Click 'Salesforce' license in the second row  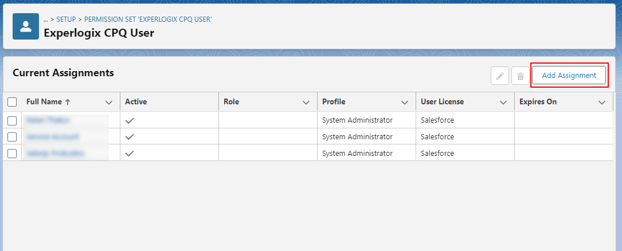pos(437,137)
